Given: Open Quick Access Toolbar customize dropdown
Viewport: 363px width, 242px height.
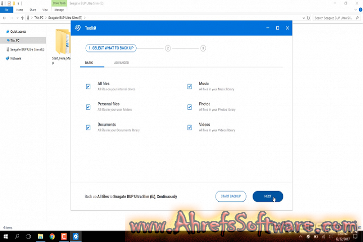Looking at the screenshot, I should pyautogui.click(x=18, y=4).
